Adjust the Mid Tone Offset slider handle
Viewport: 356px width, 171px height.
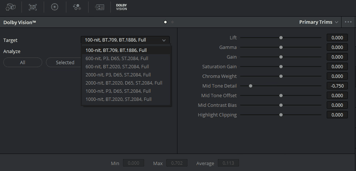tap(281, 95)
